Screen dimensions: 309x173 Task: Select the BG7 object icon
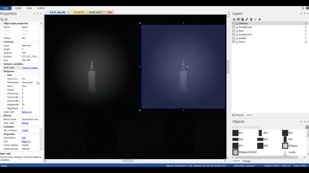[x=235, y=146]
